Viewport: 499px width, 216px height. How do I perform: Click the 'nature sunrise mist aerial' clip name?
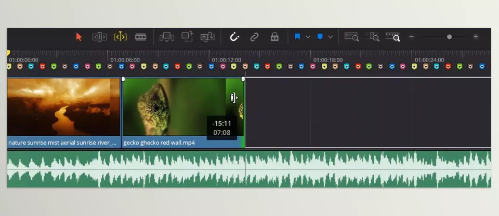point(62,143)
